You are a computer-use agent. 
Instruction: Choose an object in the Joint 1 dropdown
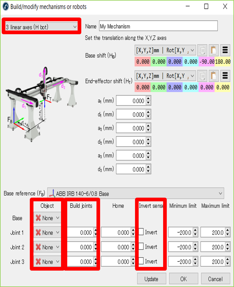[47, 233]
